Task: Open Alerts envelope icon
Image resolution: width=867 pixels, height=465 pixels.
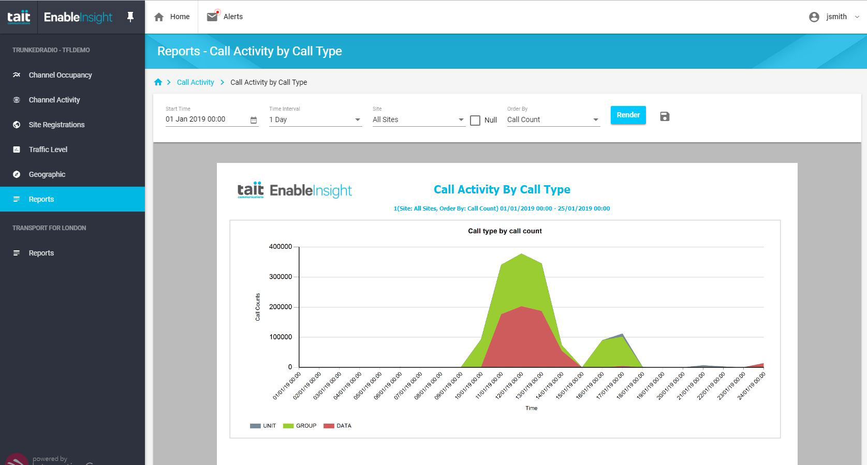Action: (212, 17)
